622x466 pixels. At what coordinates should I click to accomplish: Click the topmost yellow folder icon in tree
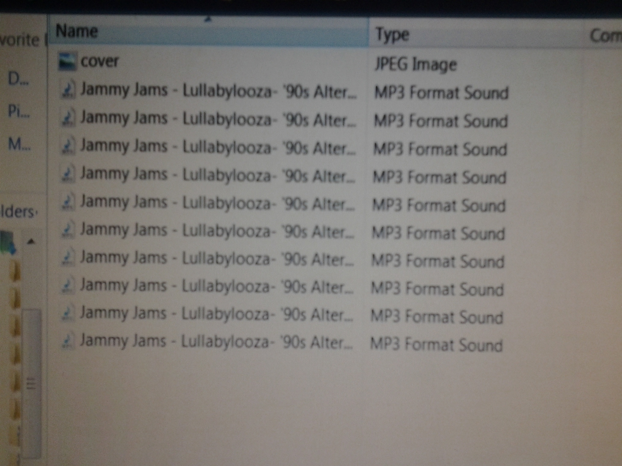tap(15, 271)
